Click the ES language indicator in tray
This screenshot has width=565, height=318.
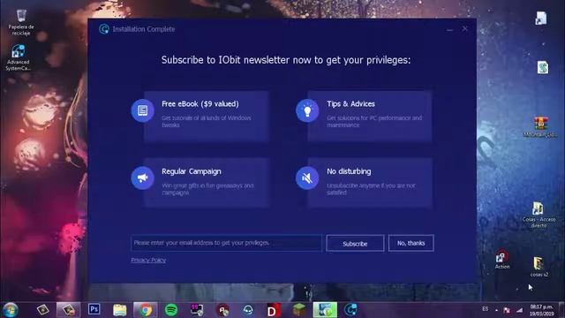coord(486,309)
